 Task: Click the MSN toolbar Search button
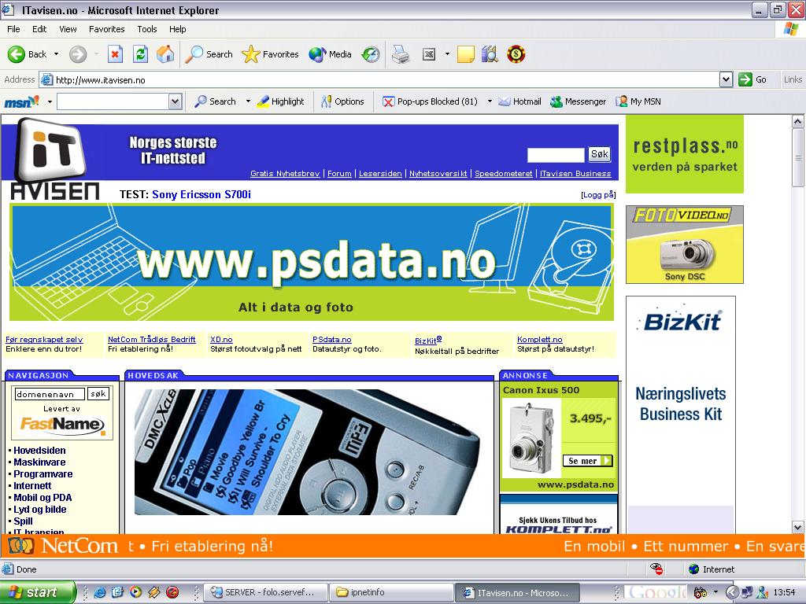(x=215, y=101)
